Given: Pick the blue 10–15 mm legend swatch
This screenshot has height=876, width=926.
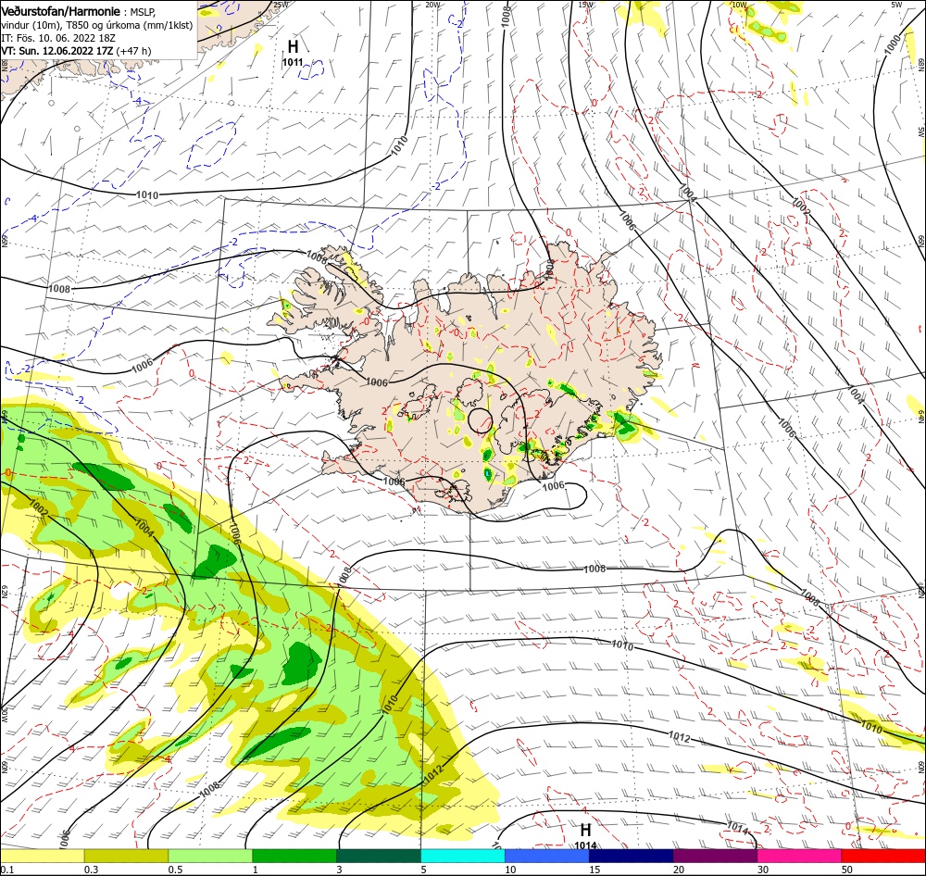Looking at the screenshot, I should coord(547,856).
